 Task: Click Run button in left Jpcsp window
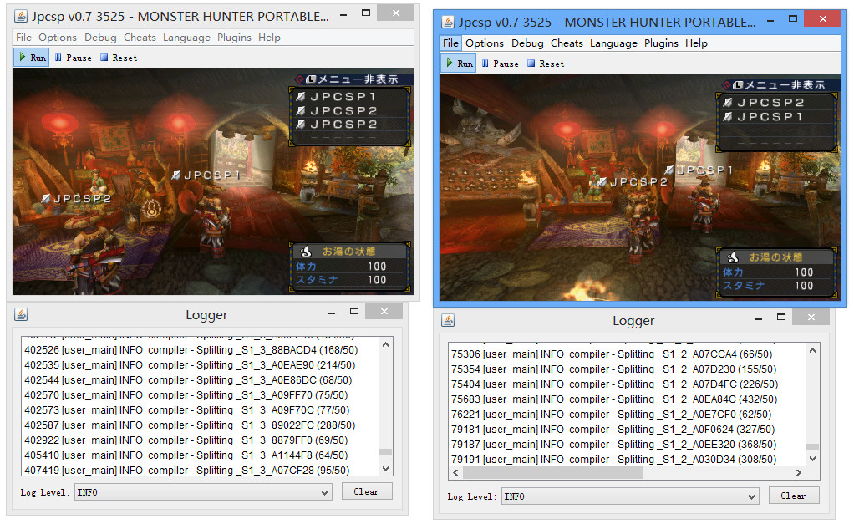click(32, 58)
